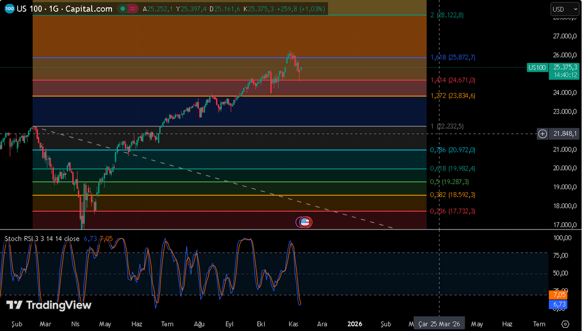Select the Stoch RSI 3 3 14 14 close legend
This screenshot has width=582, height=331.
pyautogui.click(x=42, y=238)
